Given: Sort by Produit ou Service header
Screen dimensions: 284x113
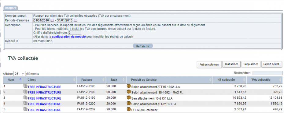Looking at the screenshot, I should [x=169, y=79].
